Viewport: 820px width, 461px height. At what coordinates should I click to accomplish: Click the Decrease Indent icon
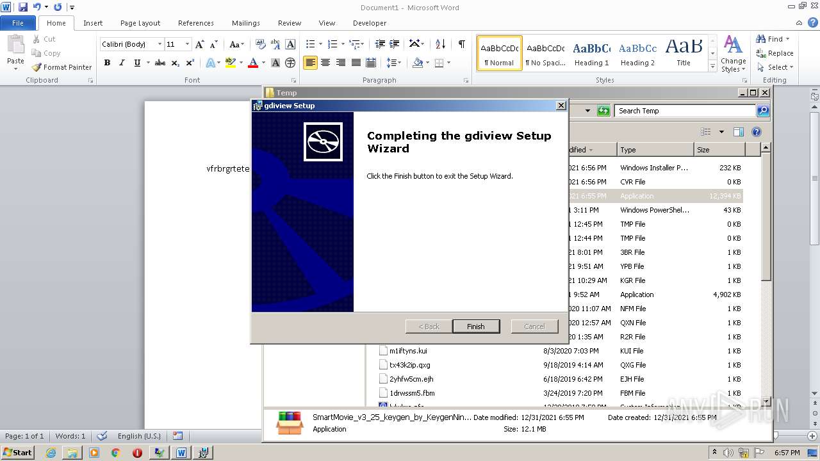[x=380, y=44]
